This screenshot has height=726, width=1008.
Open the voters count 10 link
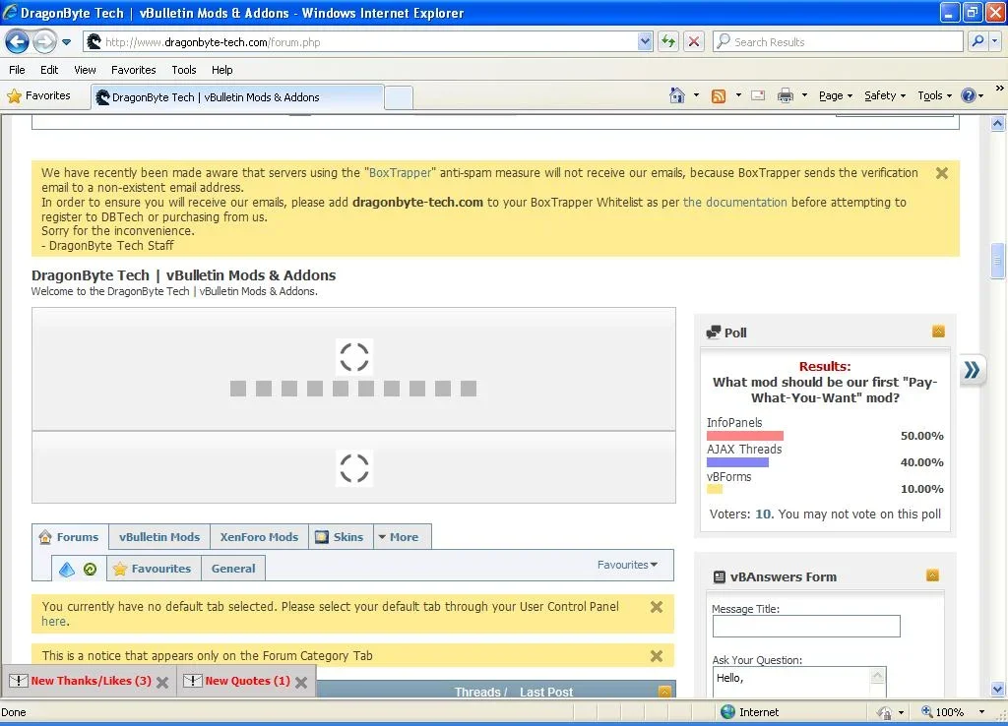click(x=763, y=514)
